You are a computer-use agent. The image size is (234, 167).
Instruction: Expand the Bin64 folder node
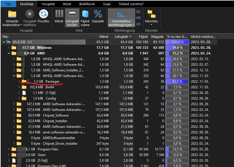tap(19, 87)
